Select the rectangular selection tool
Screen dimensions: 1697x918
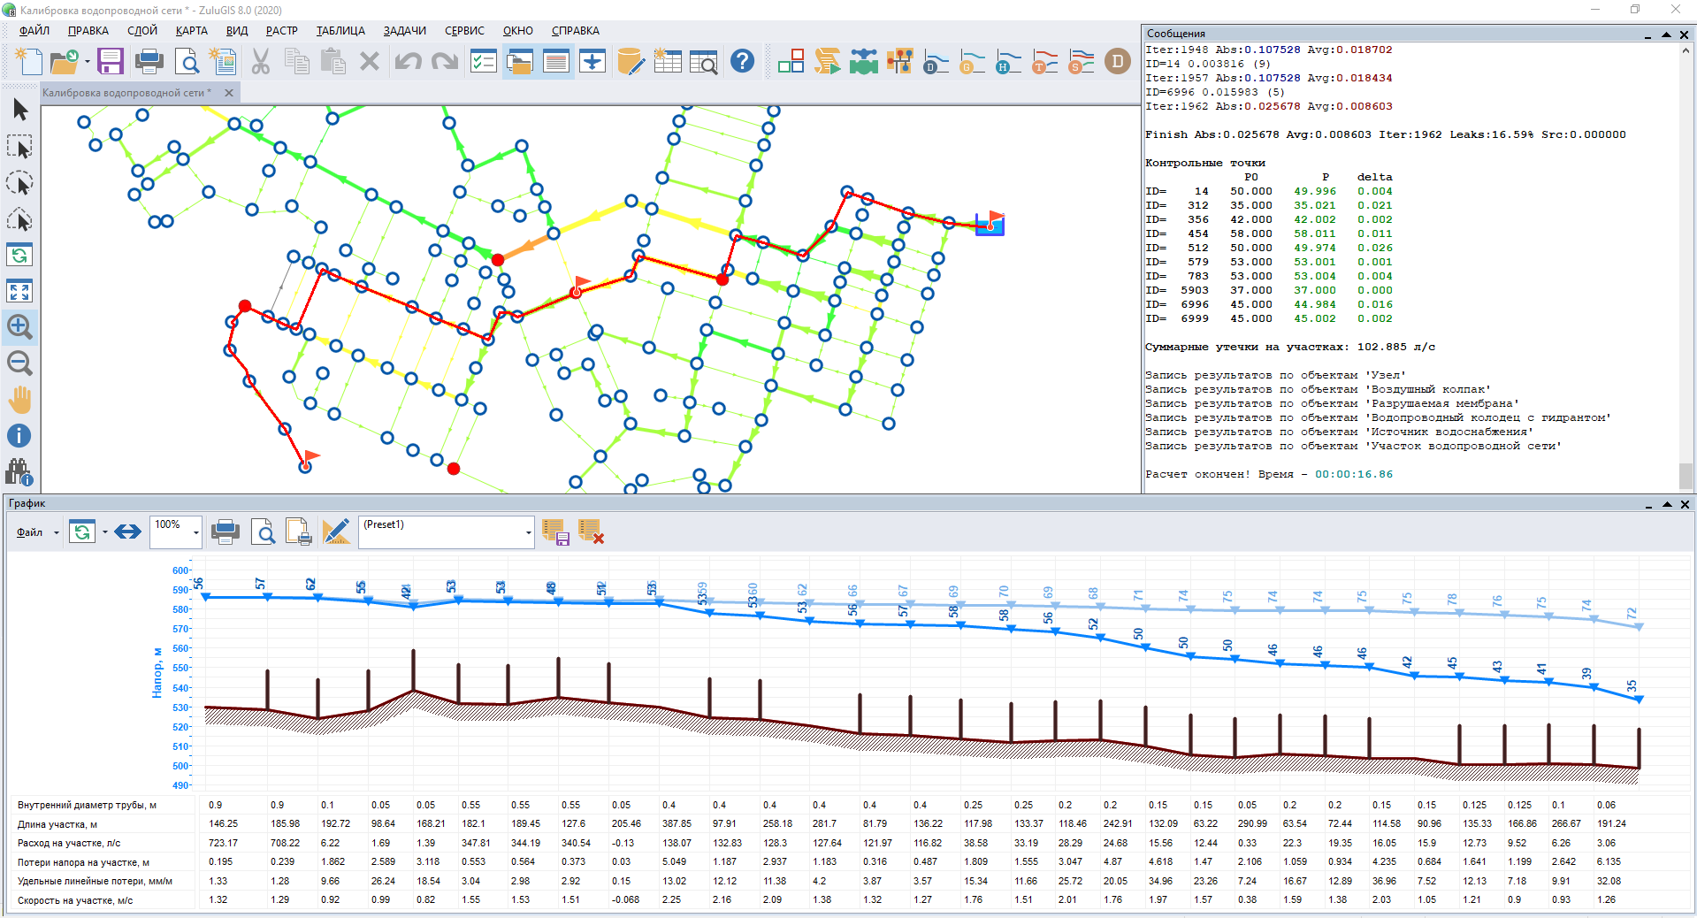pos(19,147)
